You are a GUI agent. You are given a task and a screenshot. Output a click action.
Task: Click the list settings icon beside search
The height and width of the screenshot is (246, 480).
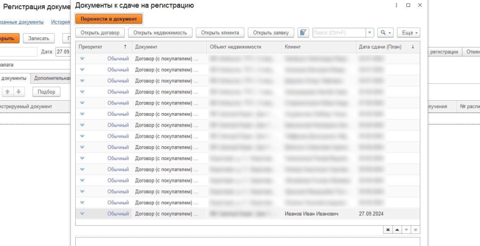coord(303,33)
